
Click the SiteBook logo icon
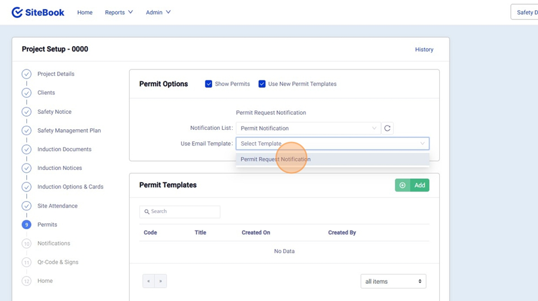(x=17, y=13)
